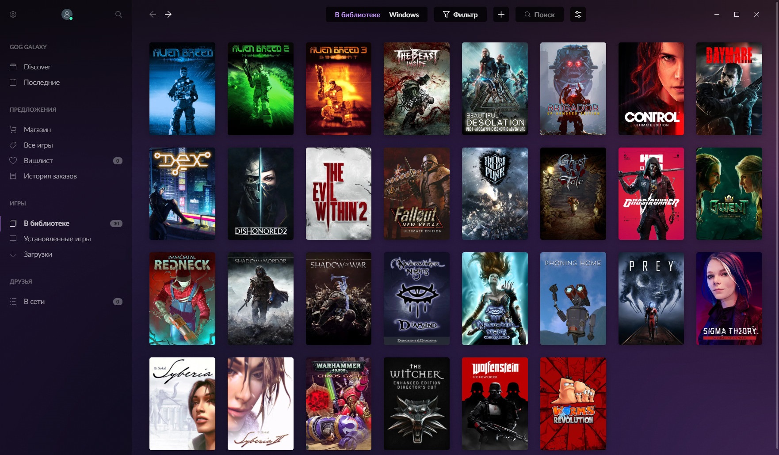
Task: Select the Brigador game cover
Action: coord(573,89)
